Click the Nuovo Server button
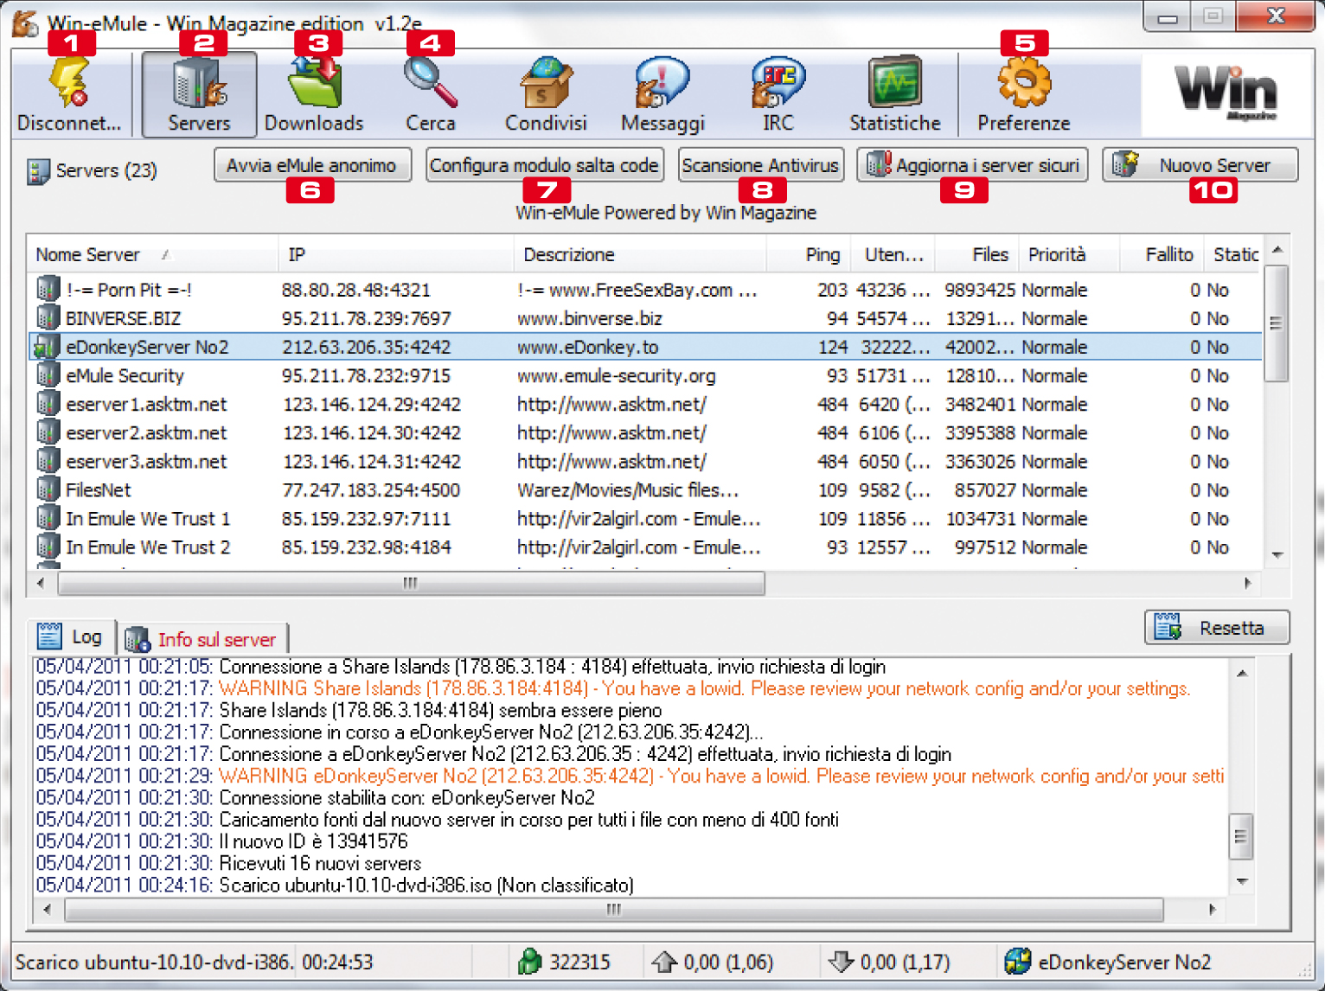Viewport: 1325px width, 991px height. pyautogui.click(x=1200, y=165)
